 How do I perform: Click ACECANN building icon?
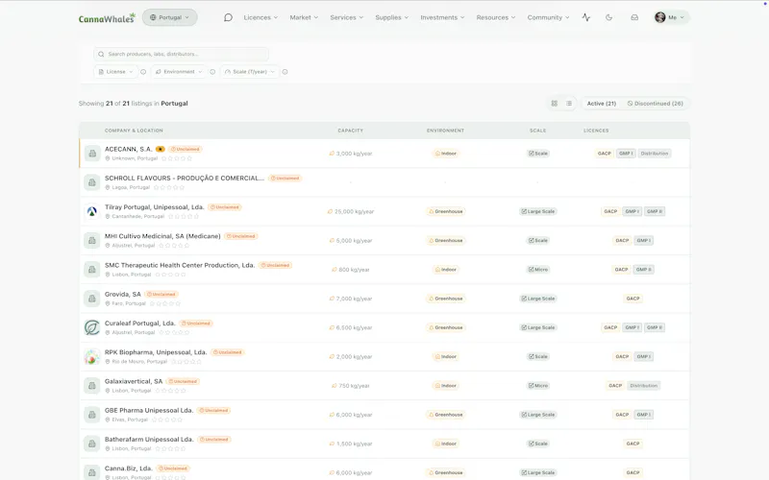tap(91, 154)
